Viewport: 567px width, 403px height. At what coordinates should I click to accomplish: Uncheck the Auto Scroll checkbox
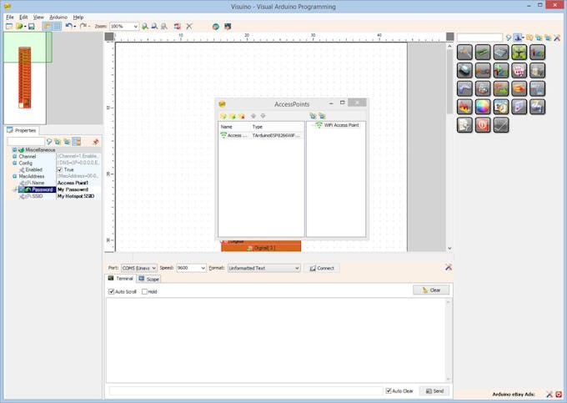(112, 291)
